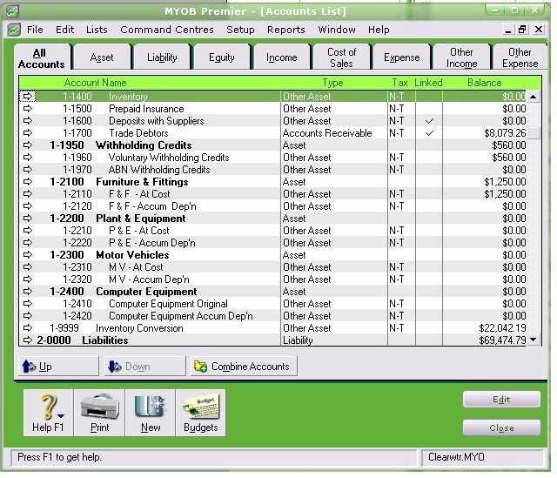Switch to the Asset tab
The image size is (557, 478).
[x=102, y=57]
